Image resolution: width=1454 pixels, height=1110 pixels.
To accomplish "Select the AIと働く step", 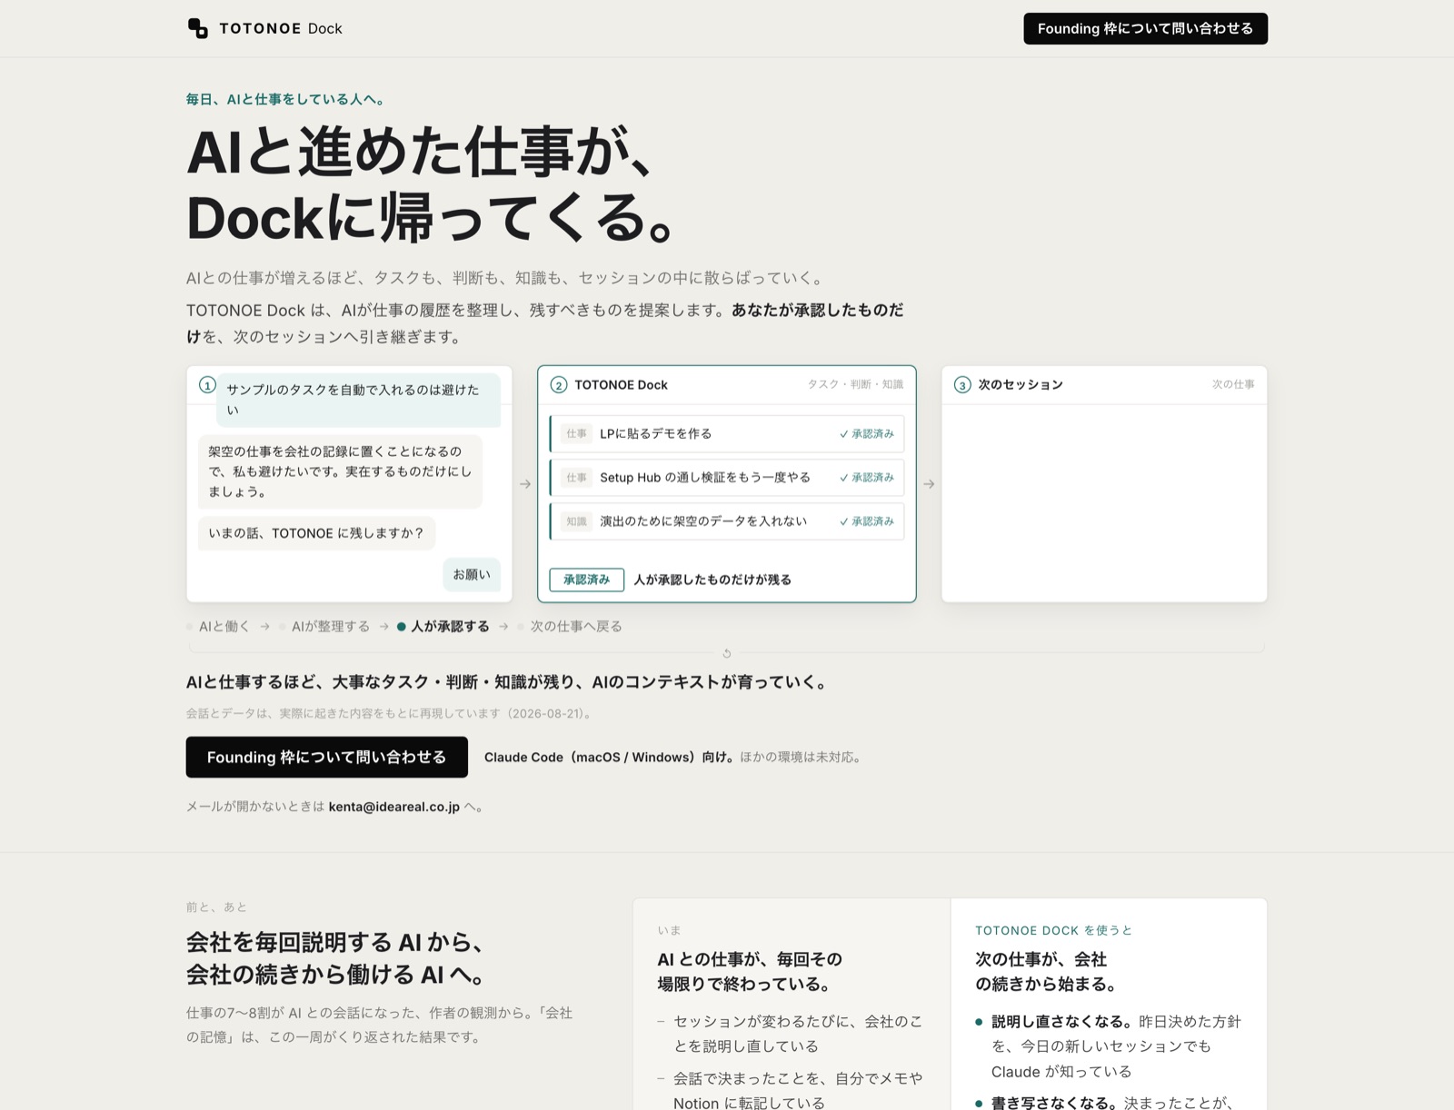I will pyautogui.click(x=218, y=627).
